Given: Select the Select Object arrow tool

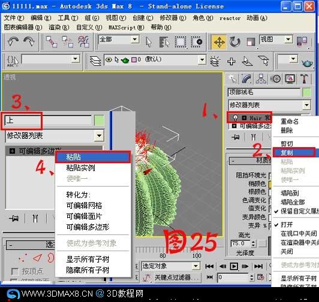Looking at the screenshot, I should pyautogui.click(x=149, y=42).
